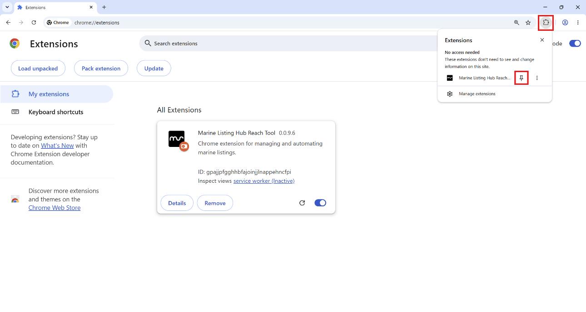Open the Extensions puzzle icon in toolbar
586x312 pixels.
[546, 22]
